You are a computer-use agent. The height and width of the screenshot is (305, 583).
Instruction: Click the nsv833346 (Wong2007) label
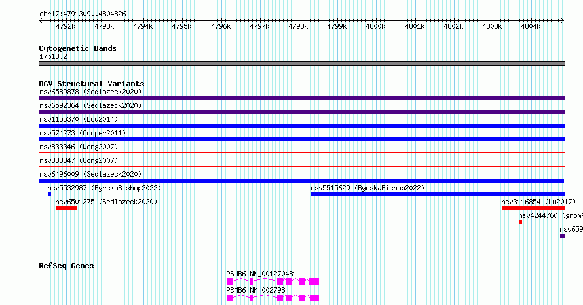(x=79, y=147)
